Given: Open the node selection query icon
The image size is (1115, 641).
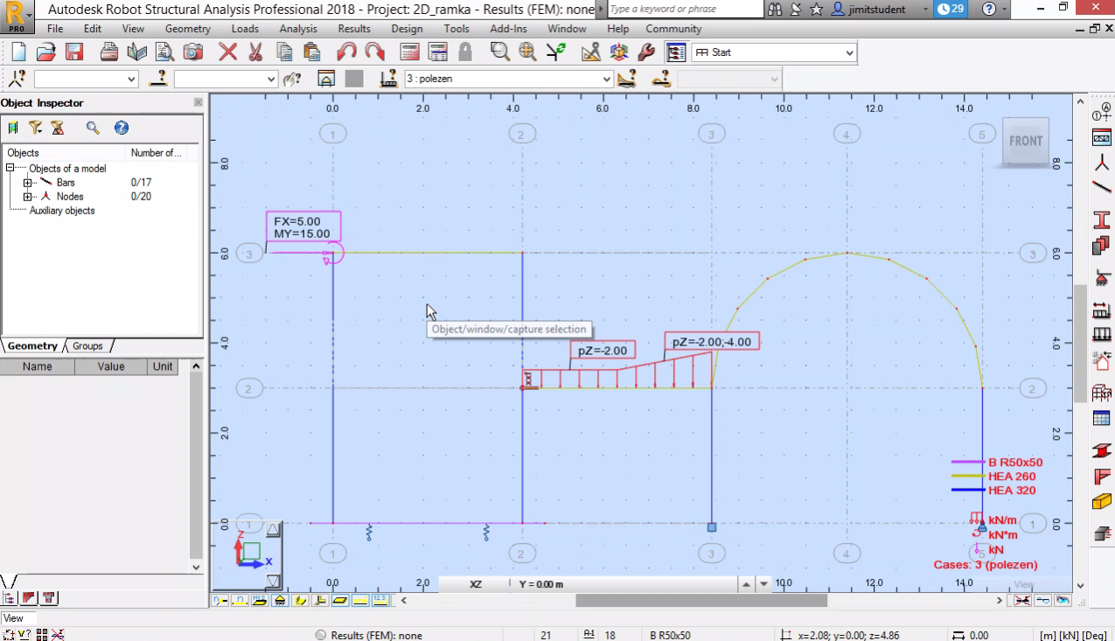Looking at the screenshot, I should [17, 79].
